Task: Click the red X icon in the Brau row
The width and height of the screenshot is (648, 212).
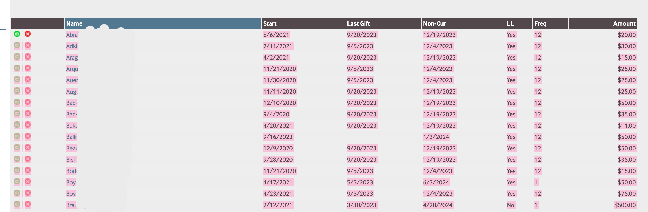Action: pyautogui.click(x=28, y=204)
